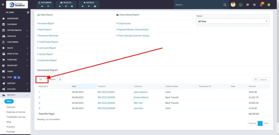Open the Garage Invoice logo home
This screenshot has height=135, width=279.
click(x=17, y=5)
